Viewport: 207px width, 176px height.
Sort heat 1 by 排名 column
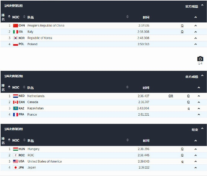click(x=4, y=17)
